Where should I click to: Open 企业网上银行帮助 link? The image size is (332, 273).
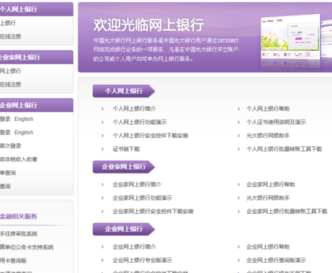(268, 246)
